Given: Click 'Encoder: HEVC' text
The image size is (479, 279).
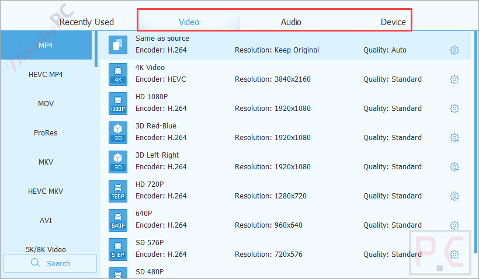Looking at the screenshot, I should point(161,79).
